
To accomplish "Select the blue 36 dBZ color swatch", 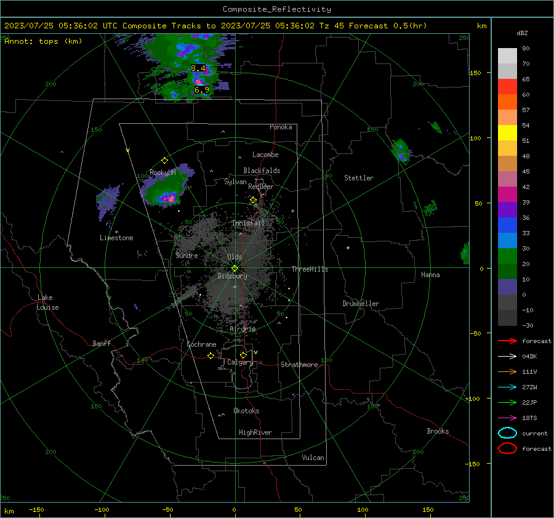I will coord(507,225).
